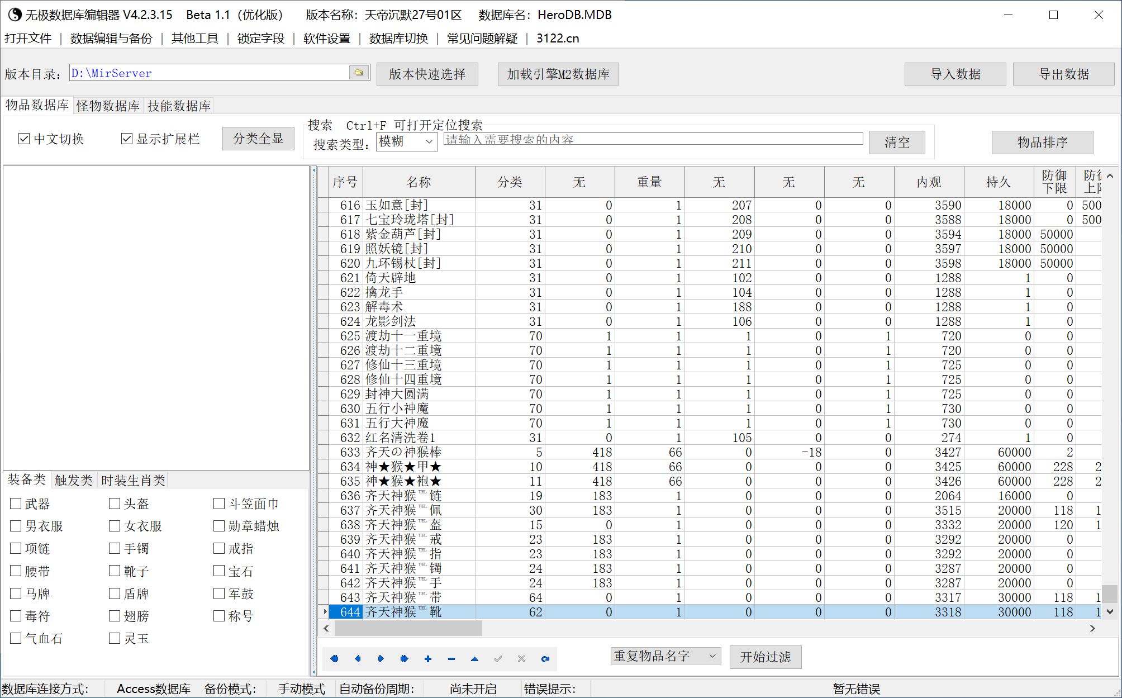The image size is (1122, 698).
Task: Go to previous record in navigator
Action: [x=358, y=658]
